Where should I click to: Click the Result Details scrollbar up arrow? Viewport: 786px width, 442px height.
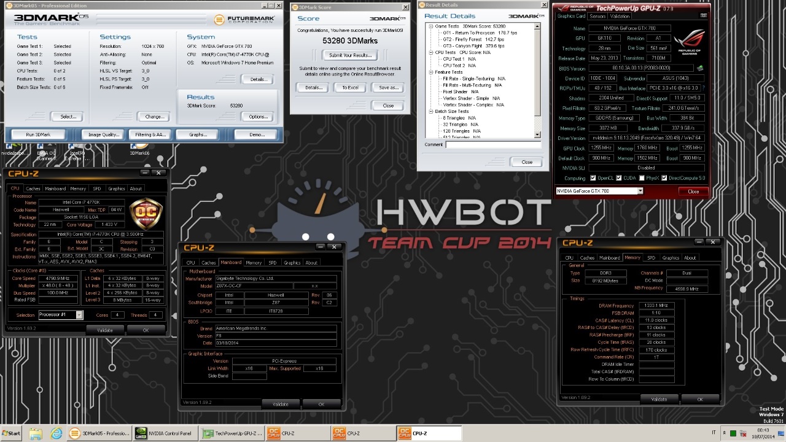pos(537,27)
